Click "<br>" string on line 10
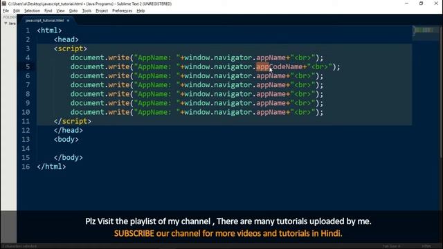The image size is (443, 249). 302,112
